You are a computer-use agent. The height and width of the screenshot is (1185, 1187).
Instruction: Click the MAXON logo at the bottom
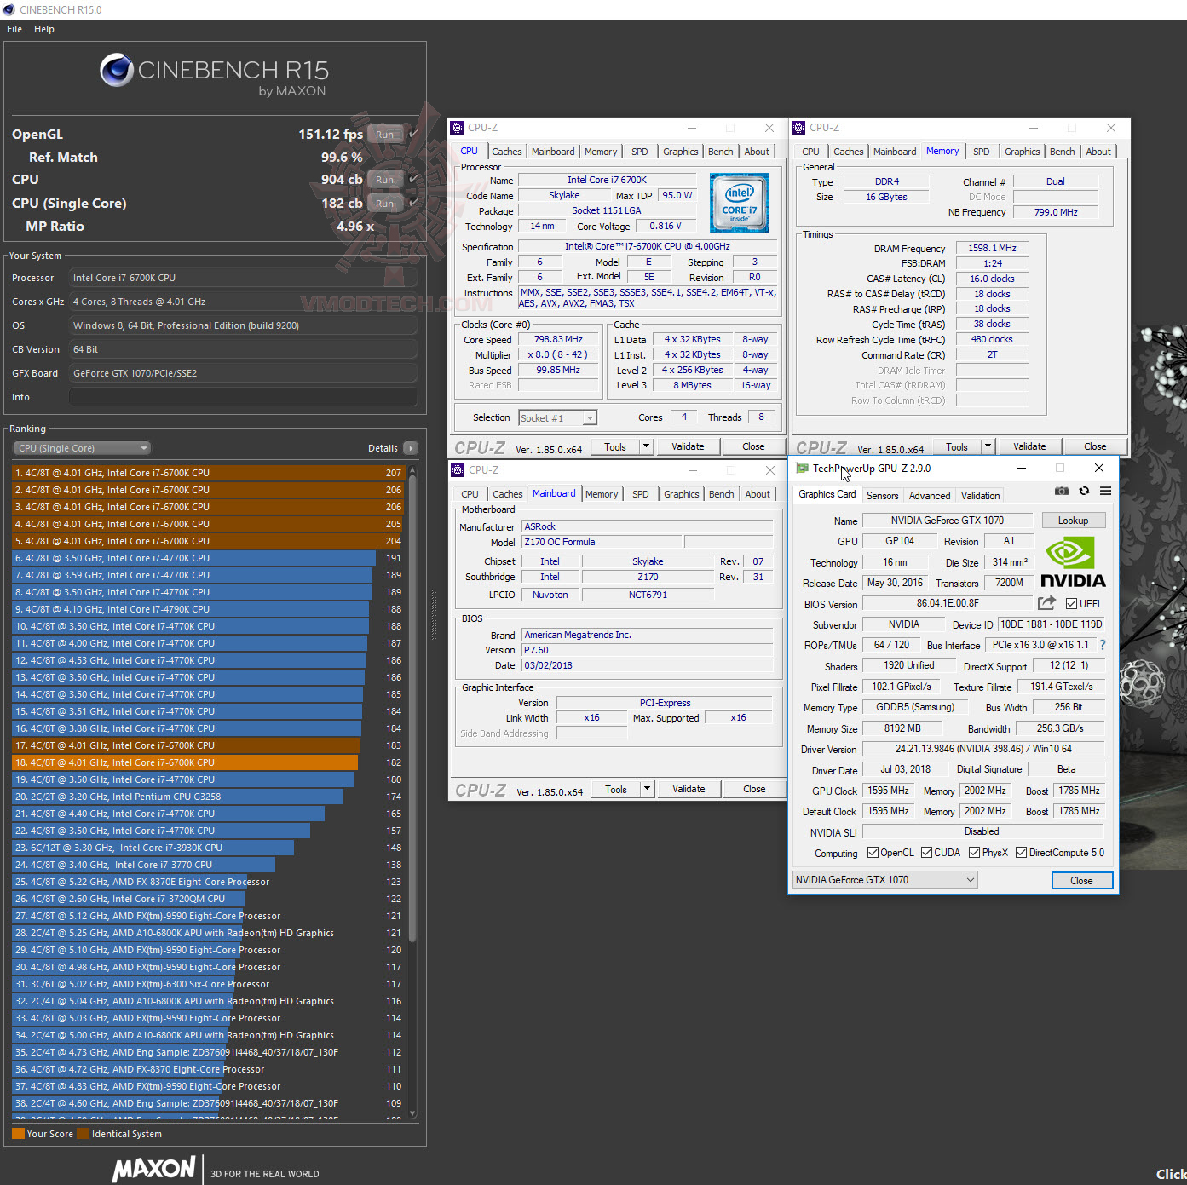(x=154, y=1168)
